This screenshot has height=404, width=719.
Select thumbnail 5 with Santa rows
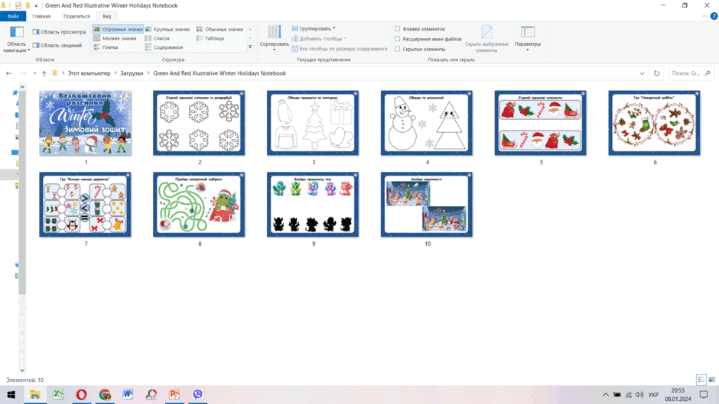[x=540, y=123]
